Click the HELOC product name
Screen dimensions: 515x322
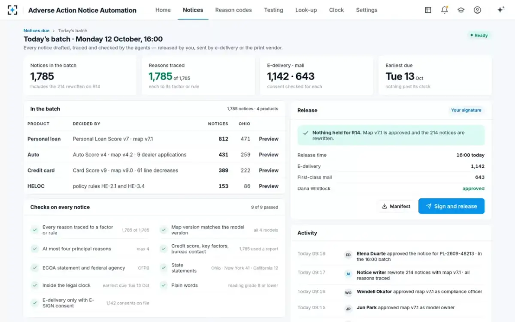pos(36,186)
